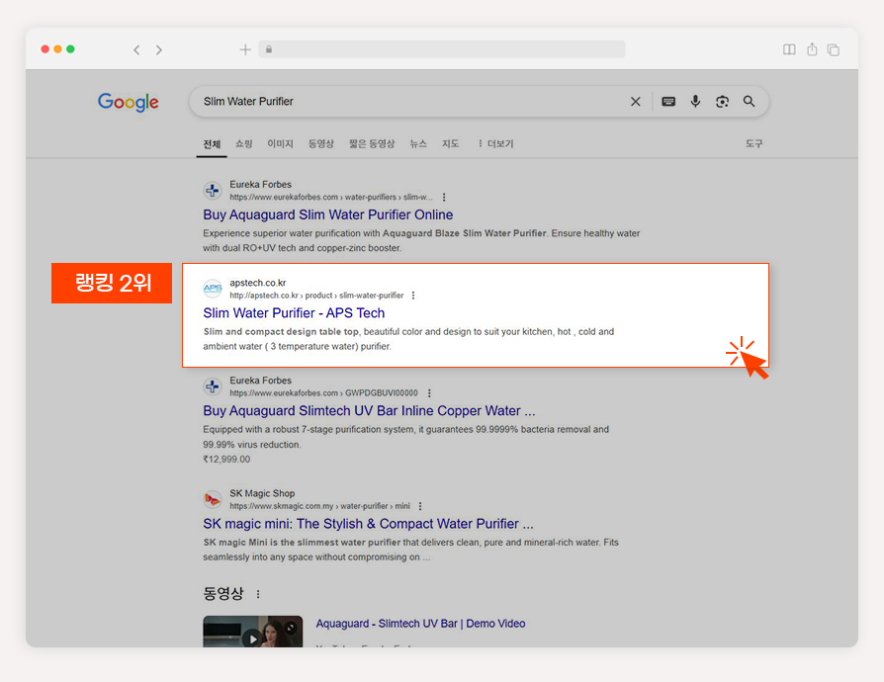
Task: Open "Aquaguard - Slimtech UV Bar | Demo Video" link
Action: point(420,624)
